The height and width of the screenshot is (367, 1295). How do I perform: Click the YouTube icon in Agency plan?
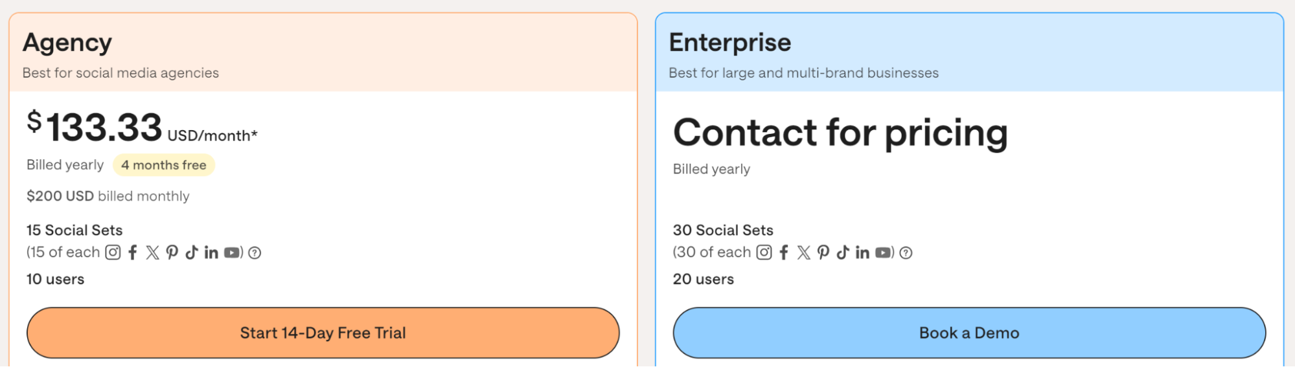[x=232, y=252]
